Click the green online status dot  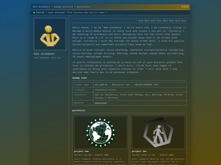34,13
